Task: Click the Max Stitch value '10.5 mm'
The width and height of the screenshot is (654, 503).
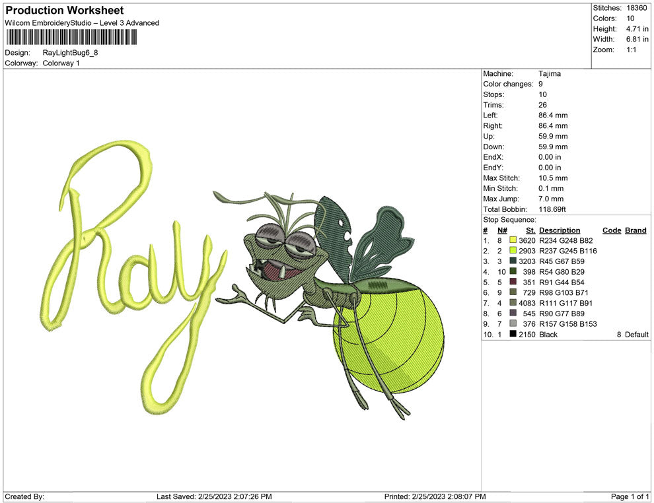Action: [553, 178]
